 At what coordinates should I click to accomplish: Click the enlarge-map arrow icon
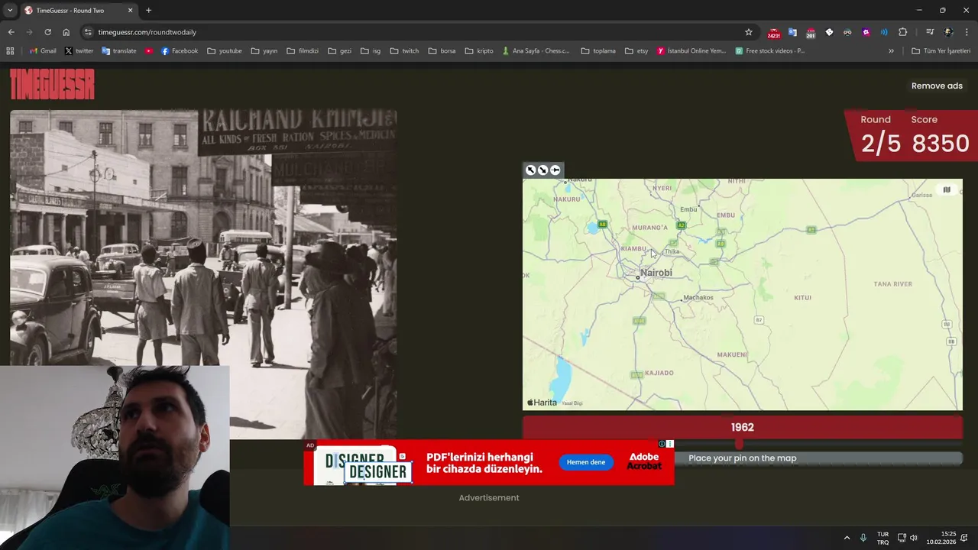(531, 170)
